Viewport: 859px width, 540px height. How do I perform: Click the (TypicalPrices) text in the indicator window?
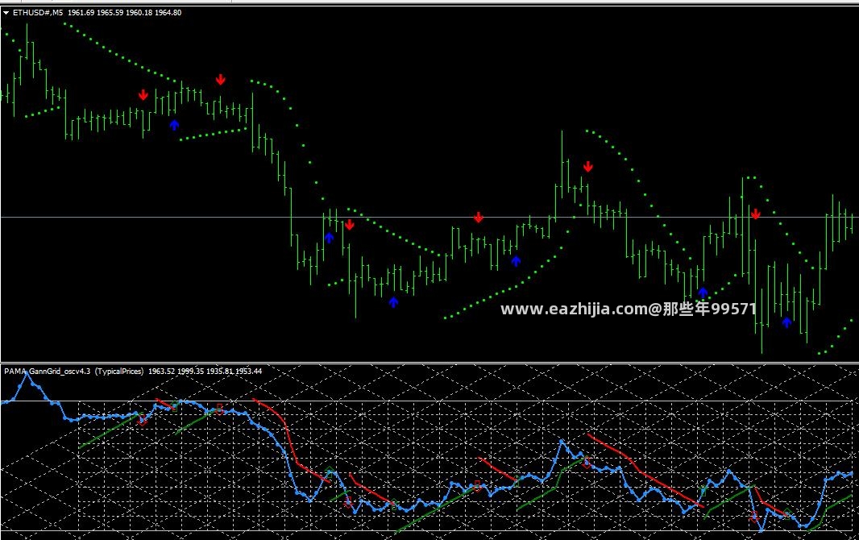click(x=119, y=372)
